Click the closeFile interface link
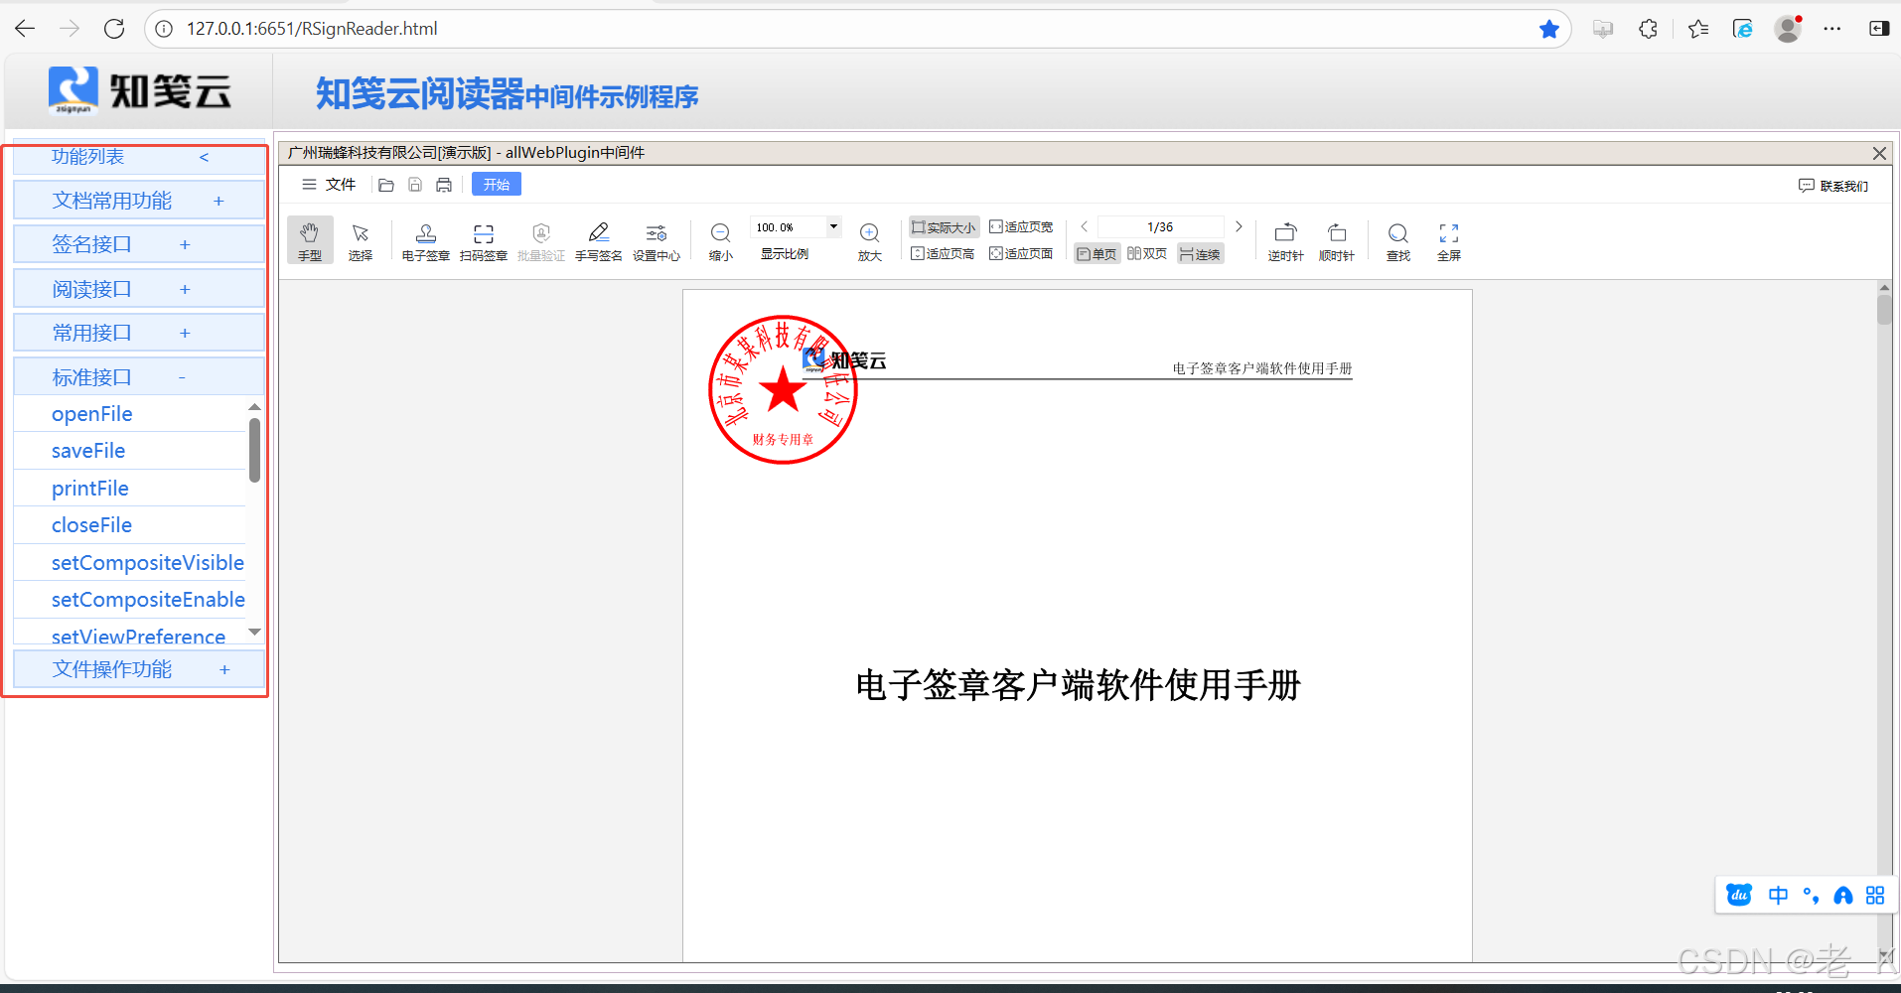 tap(91, 525)
